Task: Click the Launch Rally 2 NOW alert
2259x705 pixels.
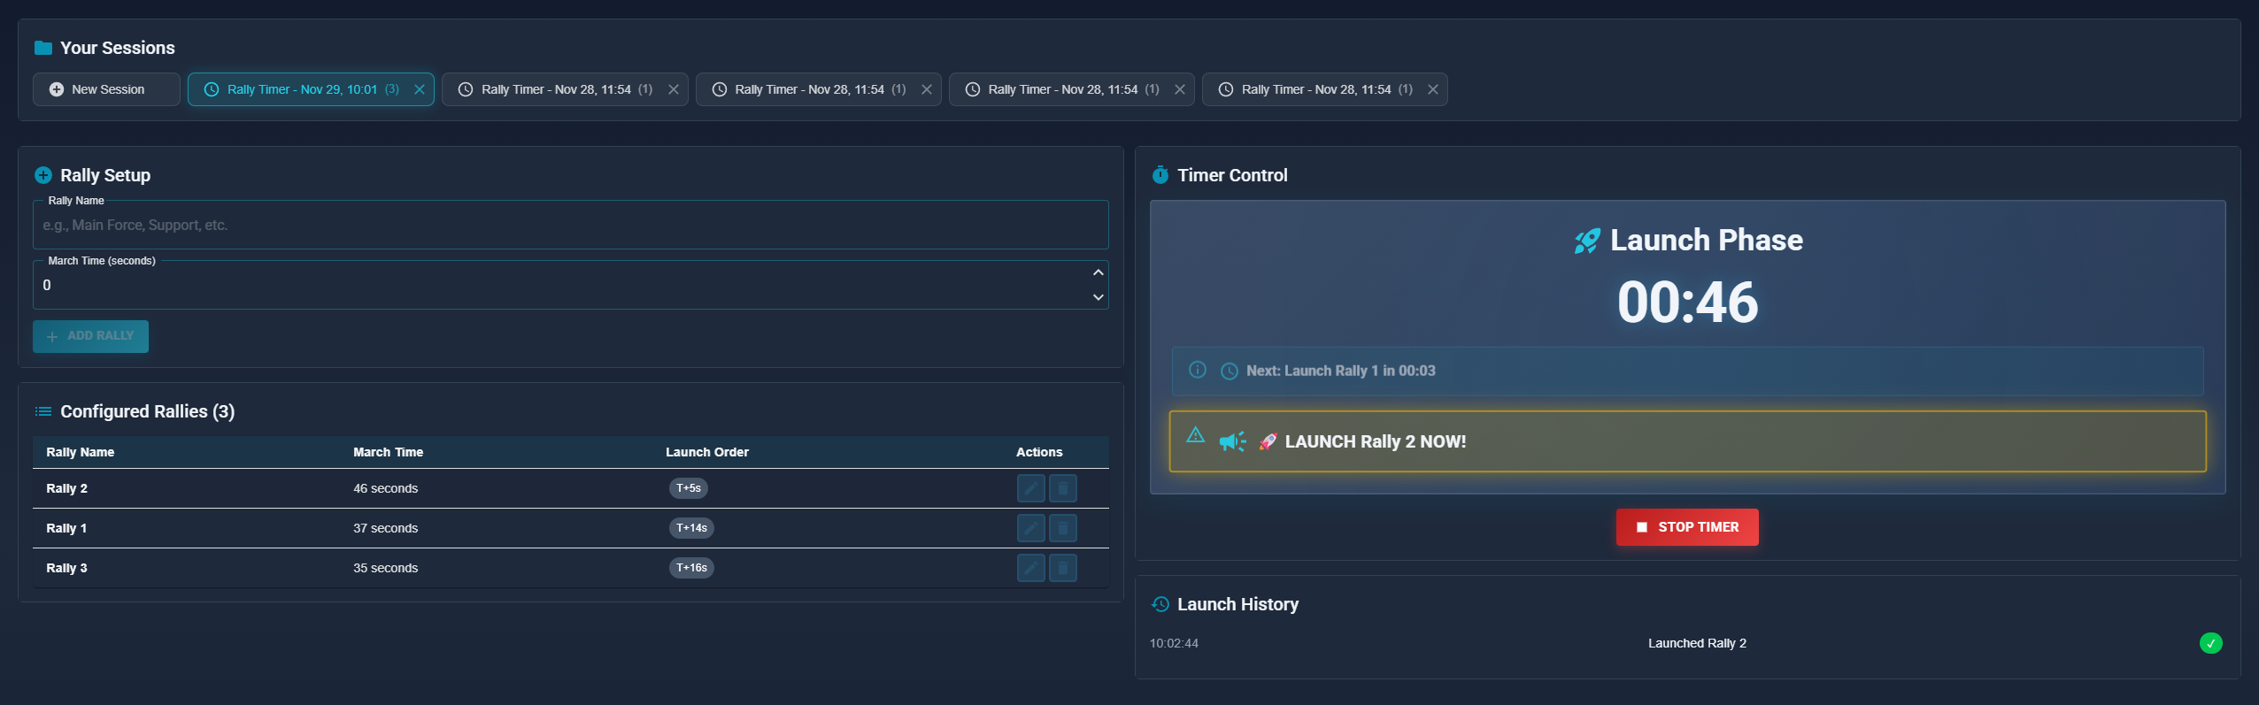Action: pyautogui.click(x=1686, y=441)
